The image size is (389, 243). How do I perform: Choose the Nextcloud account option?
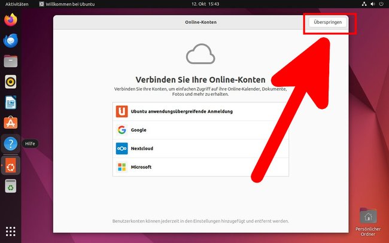200,148
